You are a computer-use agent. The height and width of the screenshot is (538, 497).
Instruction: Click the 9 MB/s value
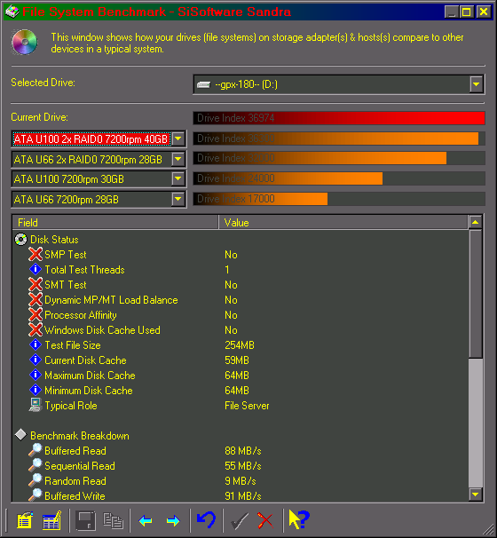coord(241,481)
